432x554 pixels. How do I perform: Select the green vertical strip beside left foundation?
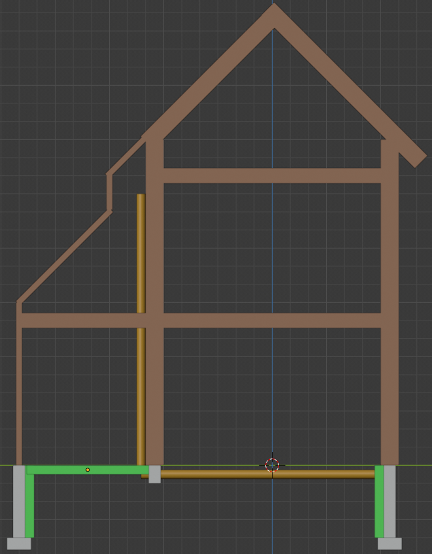coord(29,506)
